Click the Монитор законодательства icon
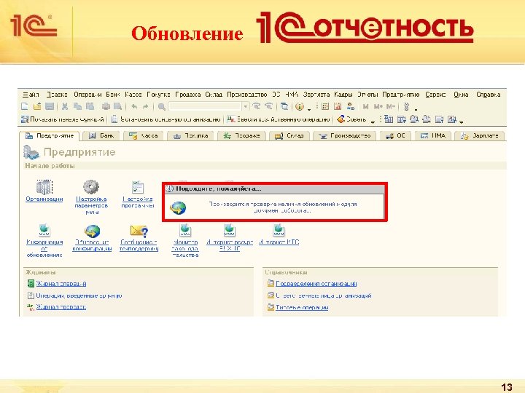 tap(185, 230)
